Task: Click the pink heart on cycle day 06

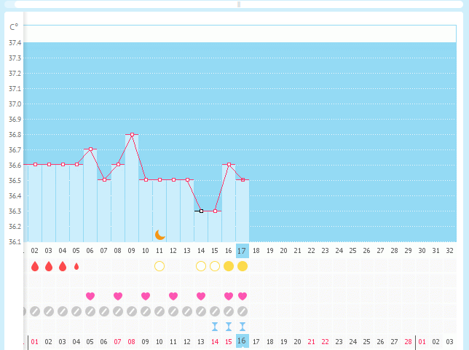Action: pos(90,296)
